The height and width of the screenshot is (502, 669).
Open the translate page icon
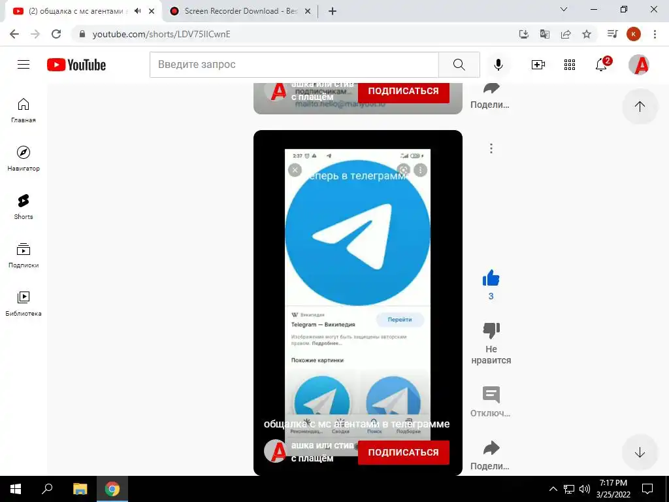coord(544,34)
